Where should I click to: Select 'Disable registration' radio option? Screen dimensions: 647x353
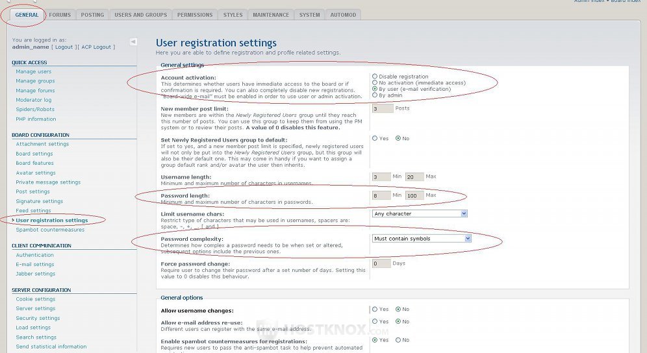tap(375, 77)
